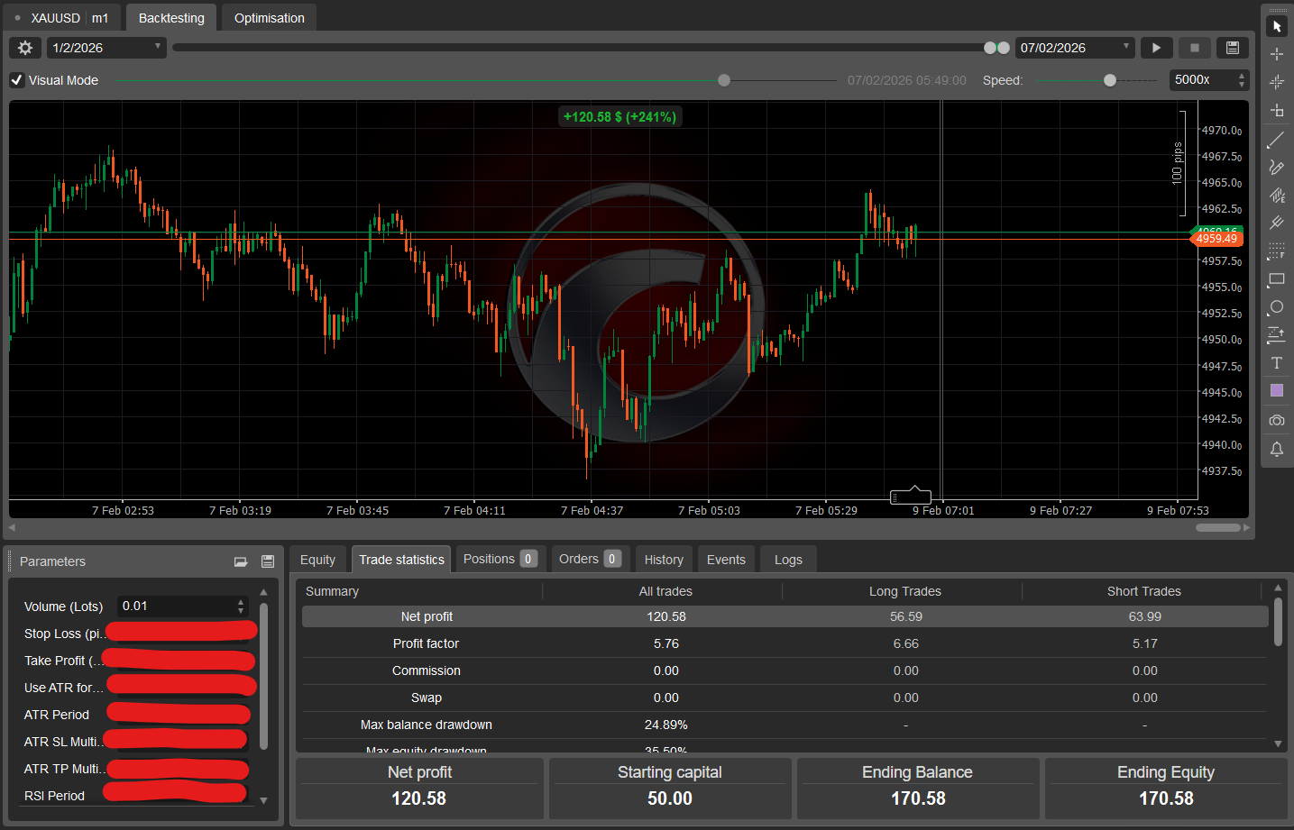Activate the text annotation tool
The image size is (1294, 830).
click(x=1276, y=363)
